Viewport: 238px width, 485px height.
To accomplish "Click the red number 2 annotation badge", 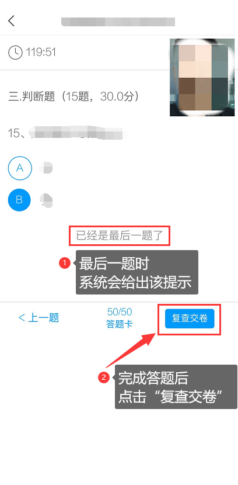I will (x=104, y=377).
